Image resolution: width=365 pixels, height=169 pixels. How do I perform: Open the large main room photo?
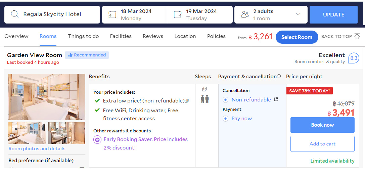47,97
